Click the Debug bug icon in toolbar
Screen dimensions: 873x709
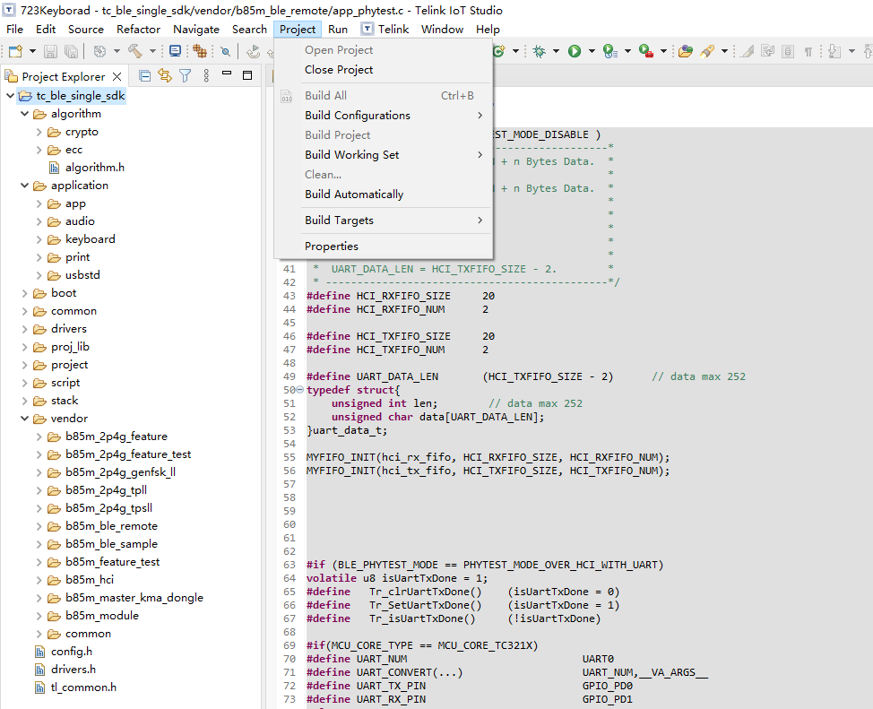click(x=539, y=51)
